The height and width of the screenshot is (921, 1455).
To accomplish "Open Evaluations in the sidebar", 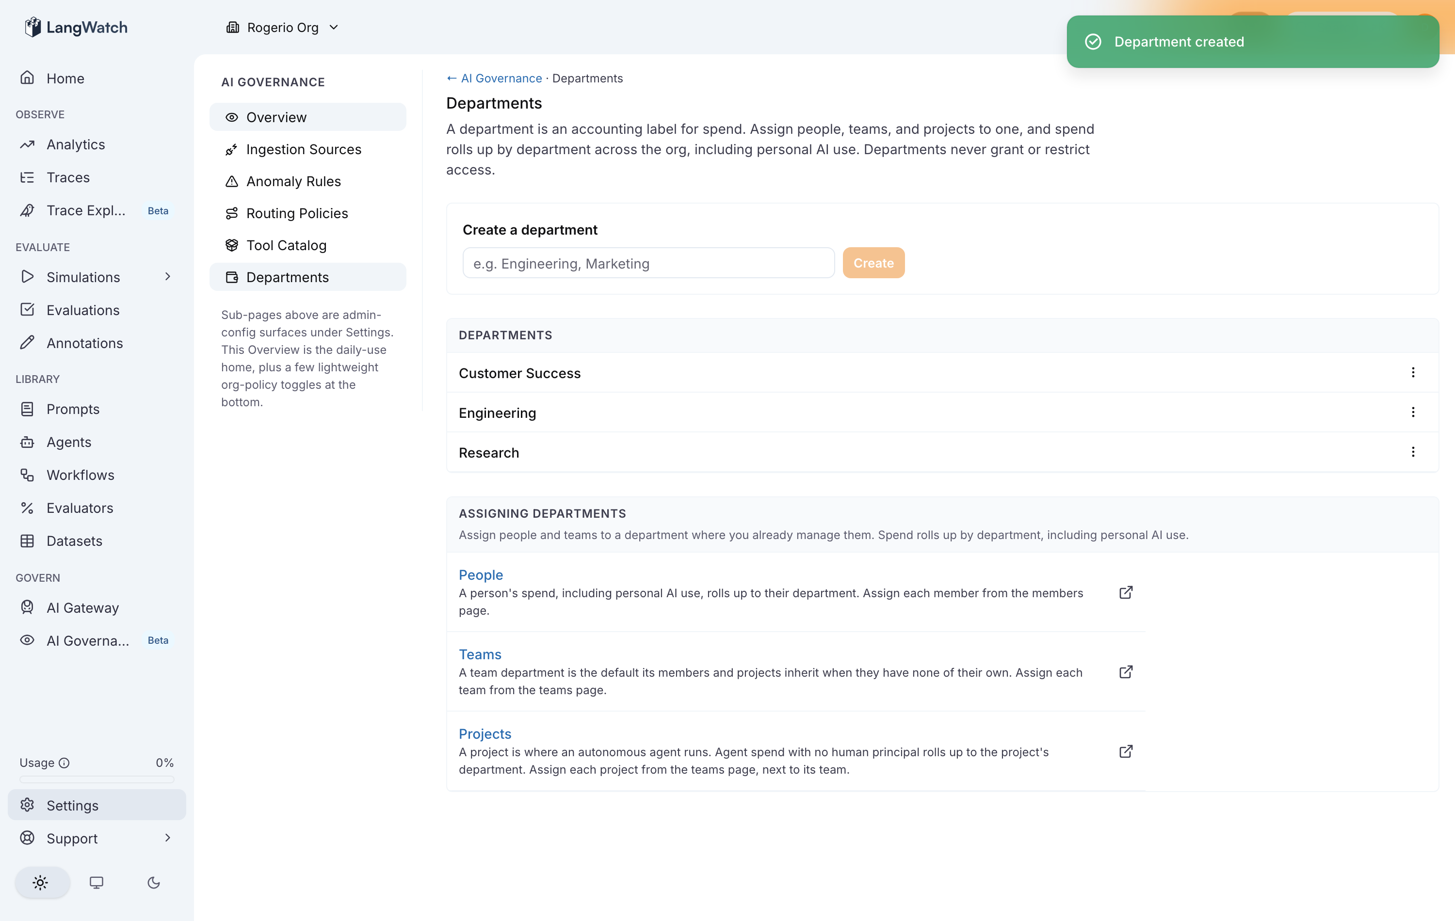I will (97, 310).
